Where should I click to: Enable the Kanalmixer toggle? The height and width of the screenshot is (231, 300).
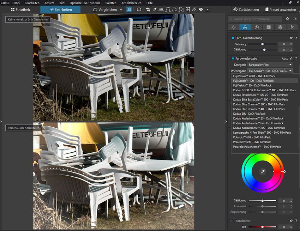[232, 221]
